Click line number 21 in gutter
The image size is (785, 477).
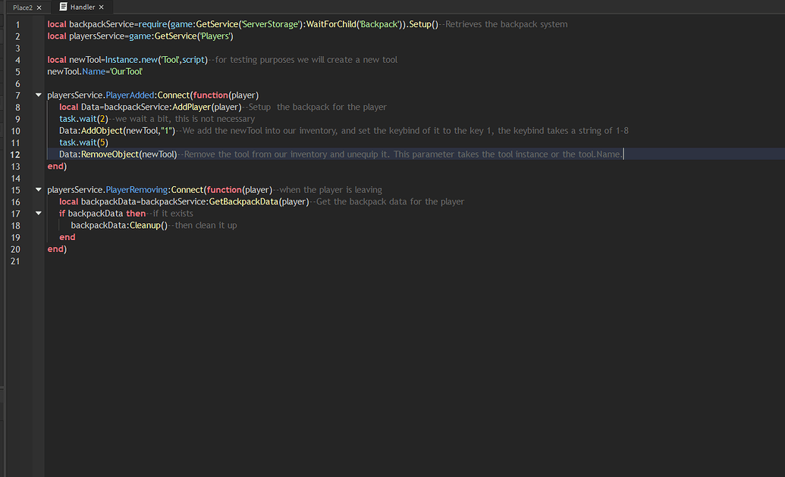[15, 261]
